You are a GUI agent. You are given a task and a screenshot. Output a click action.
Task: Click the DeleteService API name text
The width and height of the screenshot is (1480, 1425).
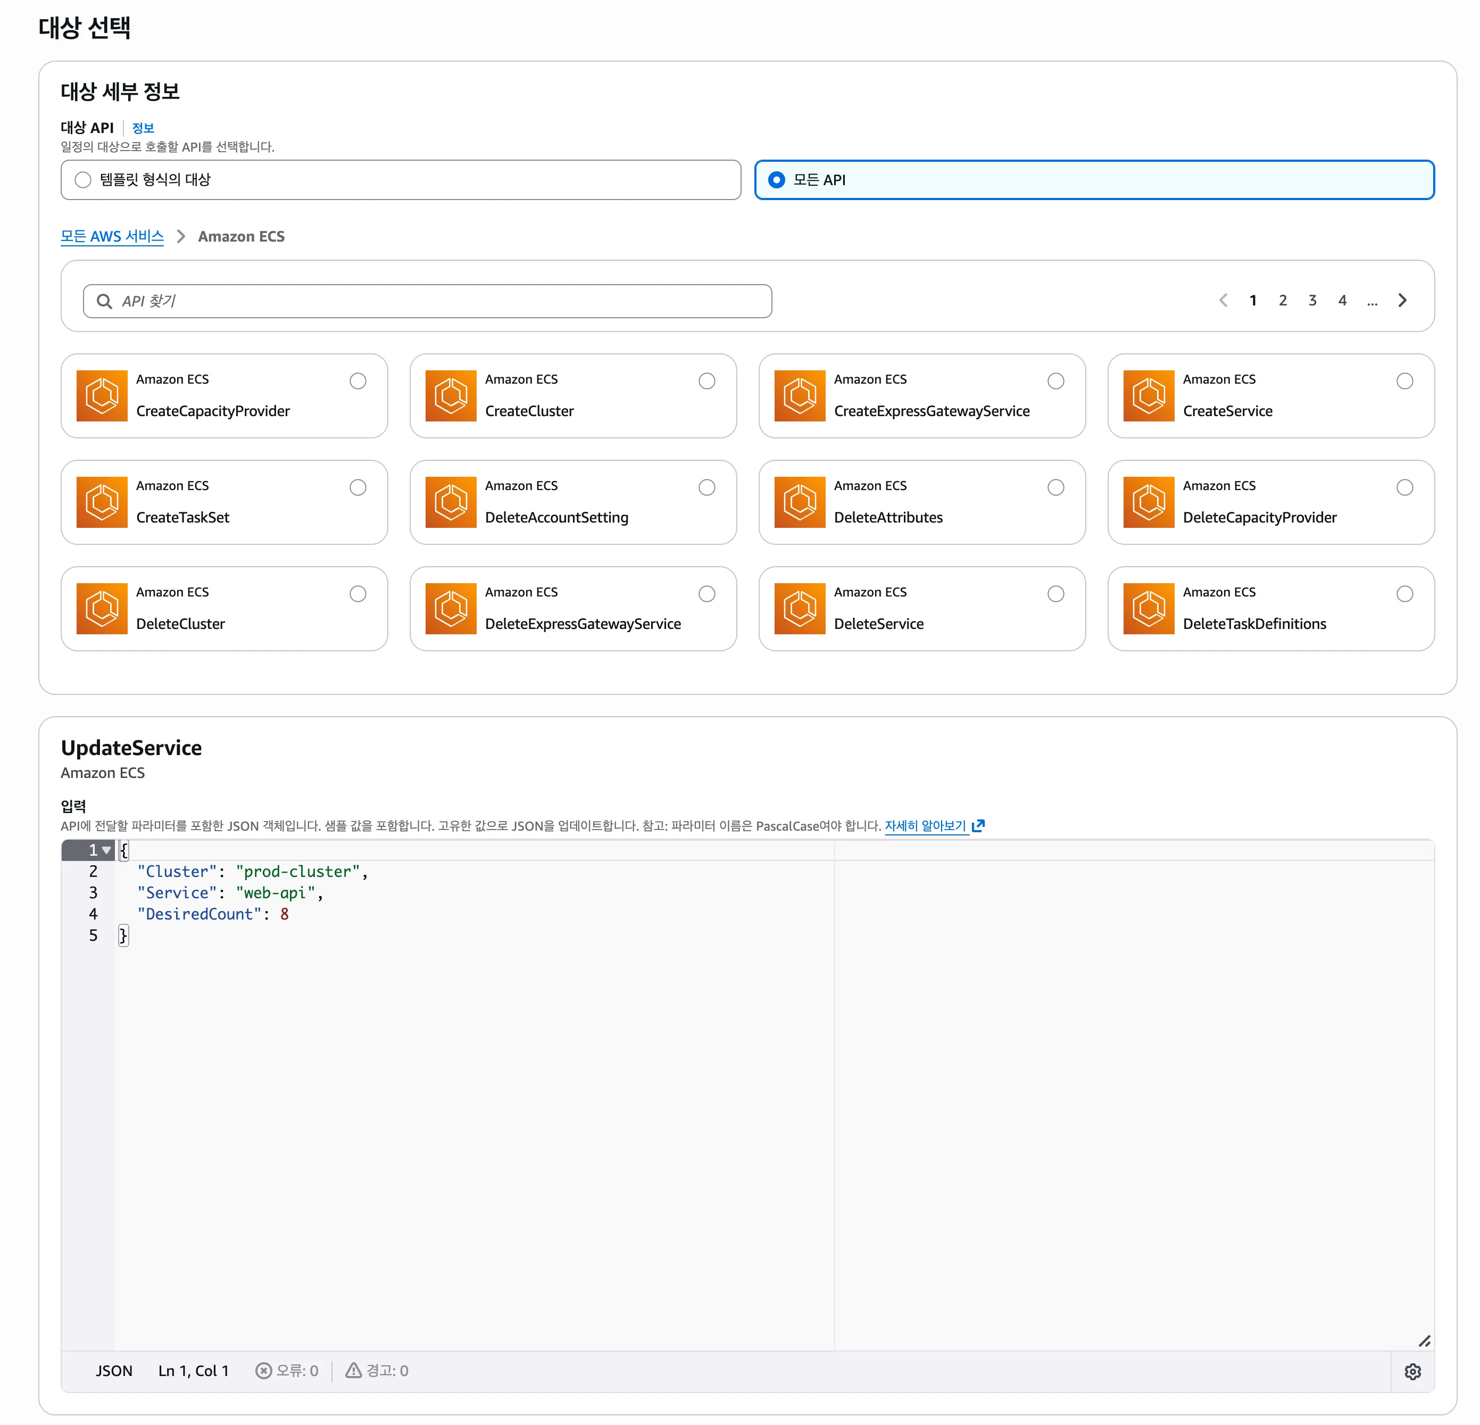pos(879,624)
